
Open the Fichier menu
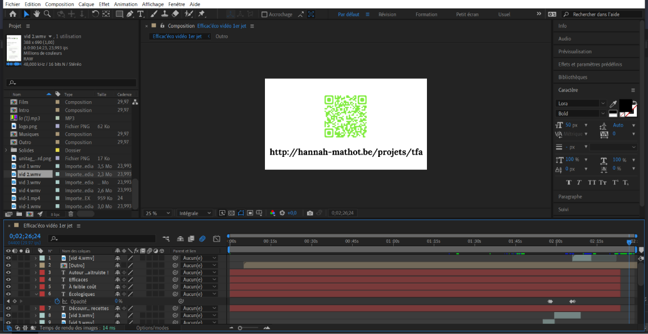[x=12, y=4]
